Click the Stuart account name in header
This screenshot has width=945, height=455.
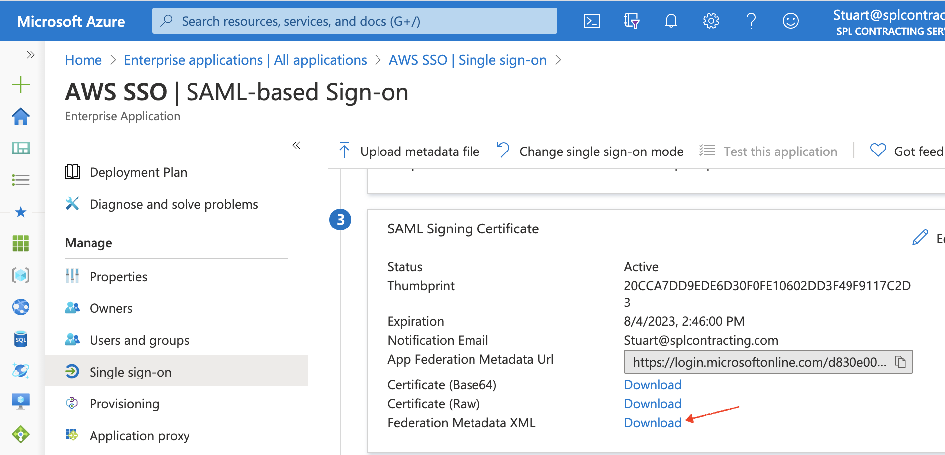click(889, 15)
